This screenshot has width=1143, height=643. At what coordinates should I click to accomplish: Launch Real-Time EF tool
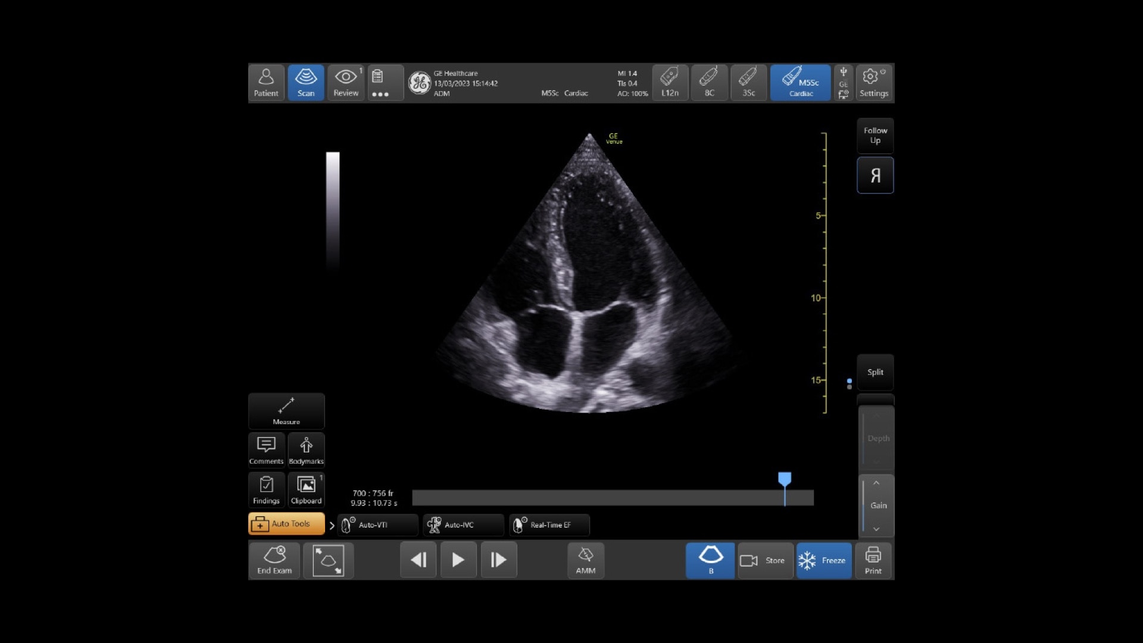(549, 525)
